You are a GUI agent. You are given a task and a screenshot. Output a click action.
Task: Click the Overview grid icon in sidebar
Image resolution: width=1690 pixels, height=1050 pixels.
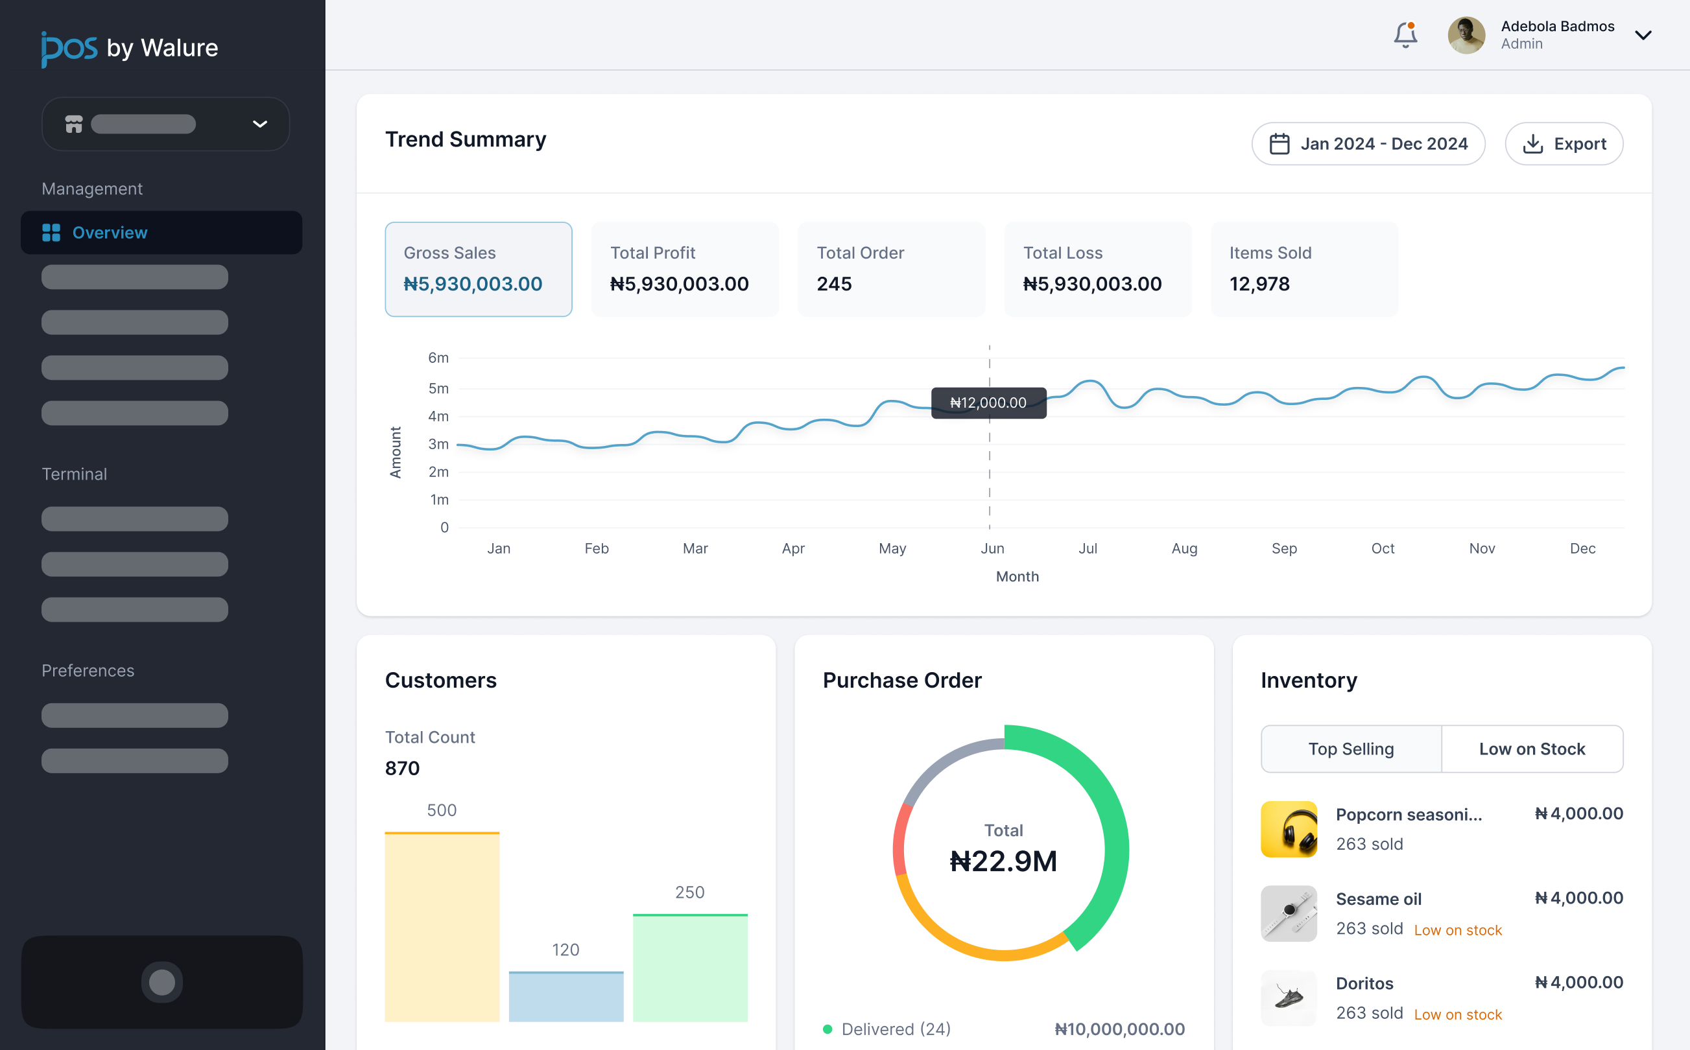click(51, 233)
